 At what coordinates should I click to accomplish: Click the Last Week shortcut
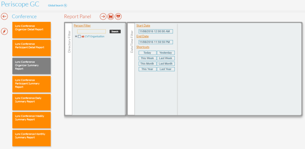point(166,58)
